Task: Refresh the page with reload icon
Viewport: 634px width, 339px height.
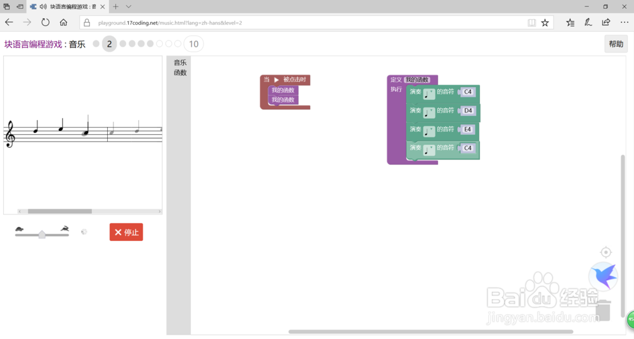Action: [x=45, y=23]
